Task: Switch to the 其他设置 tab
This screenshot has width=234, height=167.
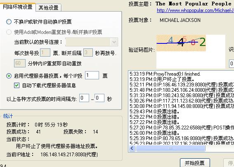Action: (49, 7)
